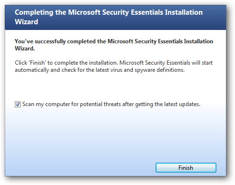Click the 'Click 'Finish' to complete the installation' sentence

(x=66, y=63)
